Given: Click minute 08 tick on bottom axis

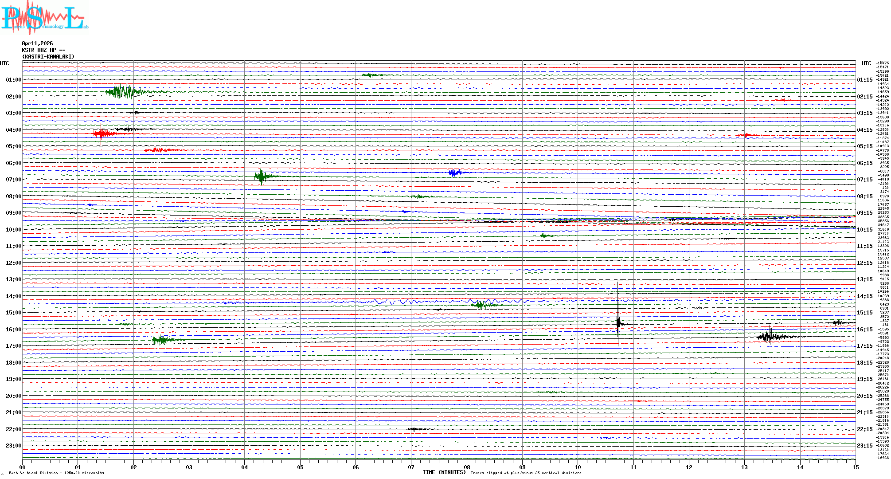Looking at the screenshot, I should pos(467,467).
